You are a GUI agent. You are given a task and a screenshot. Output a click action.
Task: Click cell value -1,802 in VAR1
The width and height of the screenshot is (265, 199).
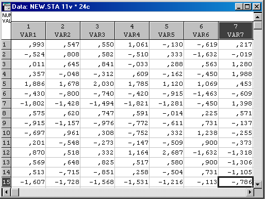(x=28, y=103)
